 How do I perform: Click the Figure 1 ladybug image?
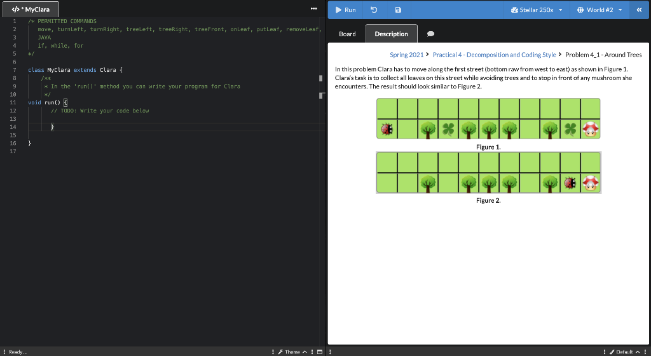(x=387, y=129)
